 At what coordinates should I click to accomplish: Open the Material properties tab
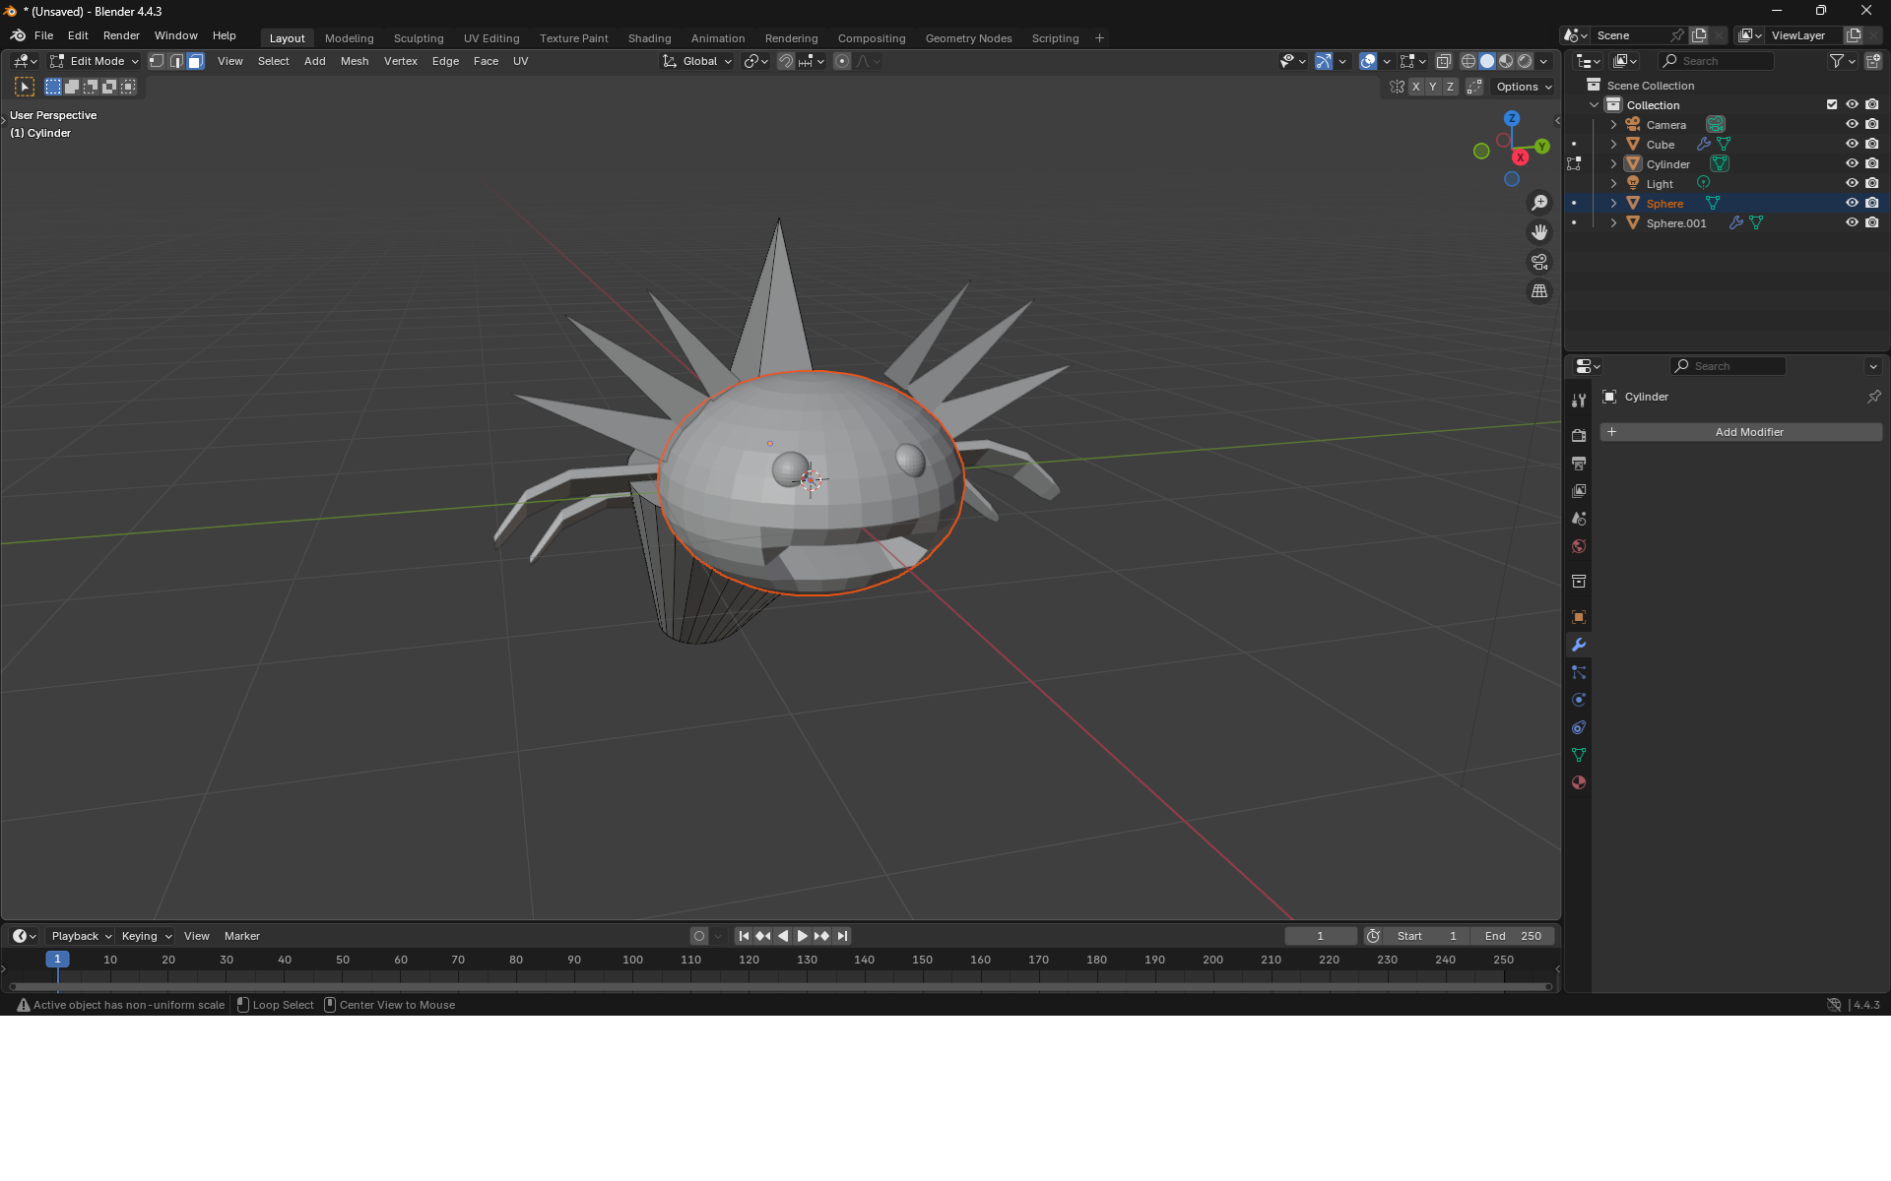pyautogui.click(x=1579, y=782)
